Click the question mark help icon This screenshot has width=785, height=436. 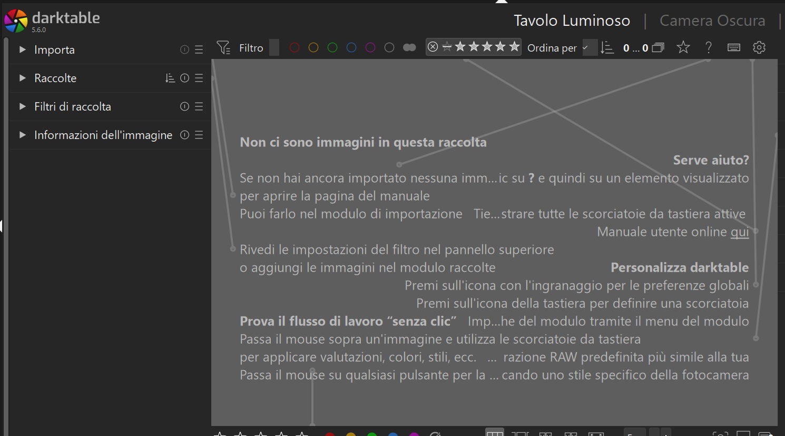[x=709, y=47]
